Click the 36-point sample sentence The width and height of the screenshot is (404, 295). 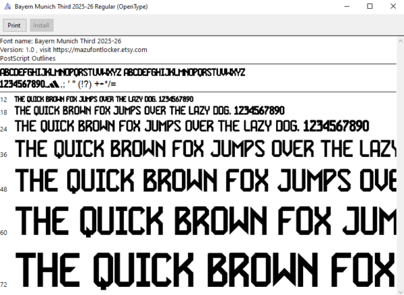pyautogui.click(x=205, y=149)
